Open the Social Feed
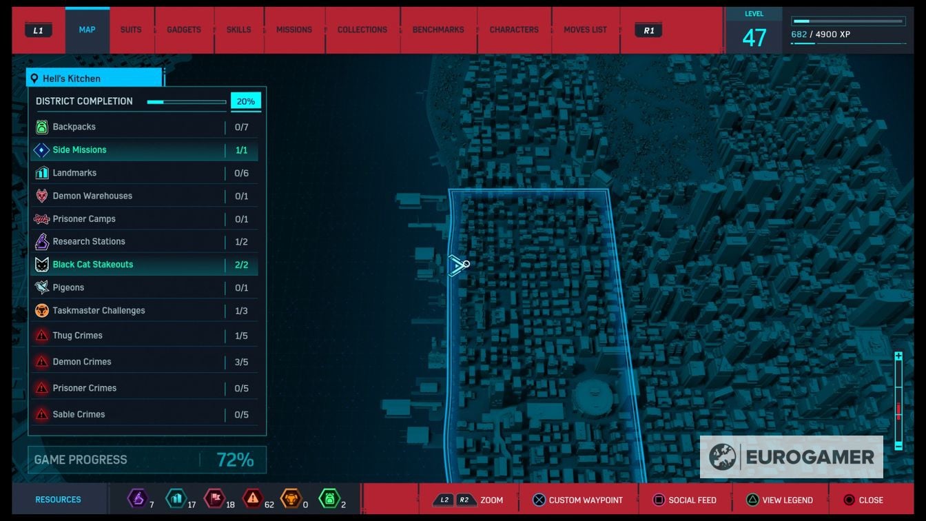This screenshot has width=926, height=521. tap(685, 500)
